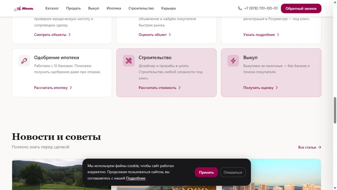Viewport: 337px width, 190px height.
Task: Follow the Смотреть объекты link
Action: [50, 35]
